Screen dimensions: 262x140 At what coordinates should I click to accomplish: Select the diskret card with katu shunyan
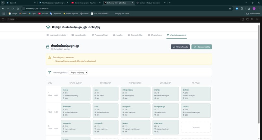pyautogui.click(x=196, y=94)
